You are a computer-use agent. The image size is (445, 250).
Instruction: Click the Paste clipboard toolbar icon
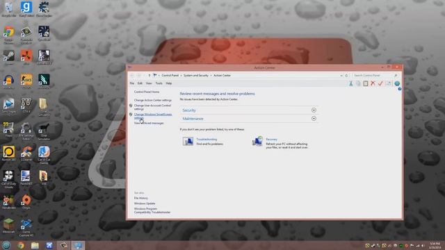[366, 83]
